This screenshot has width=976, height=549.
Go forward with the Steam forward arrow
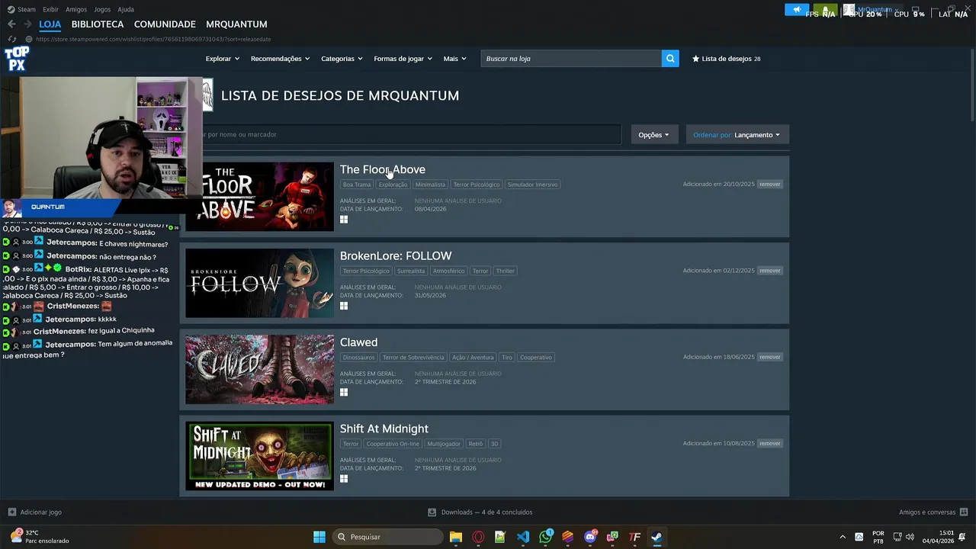(27, 24)
